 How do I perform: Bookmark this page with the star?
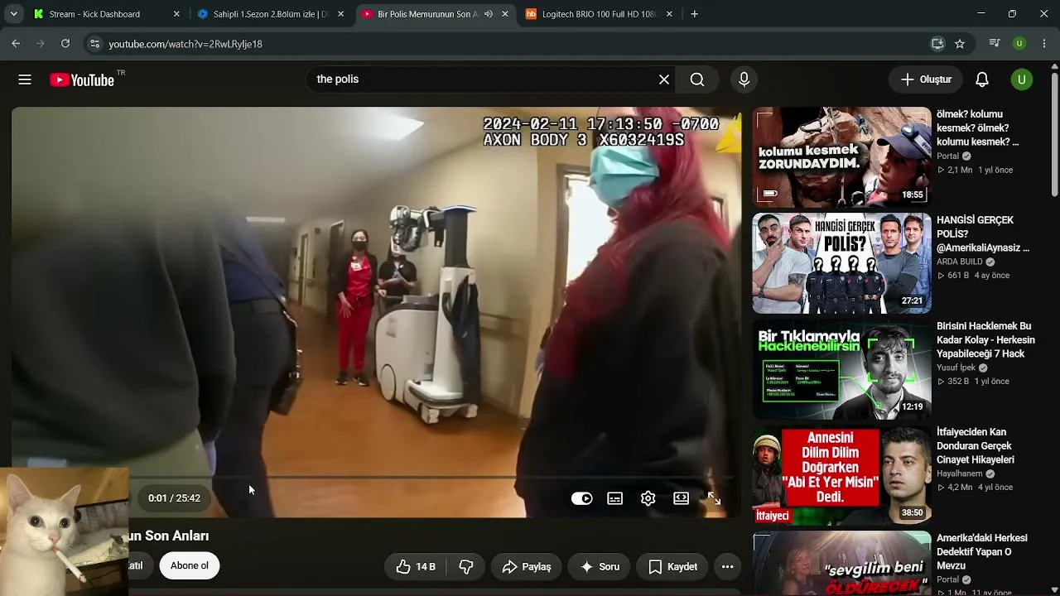pos(960,44)
